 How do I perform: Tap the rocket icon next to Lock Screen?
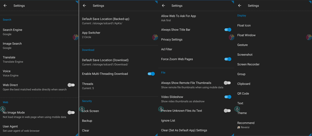pos(82,109)
